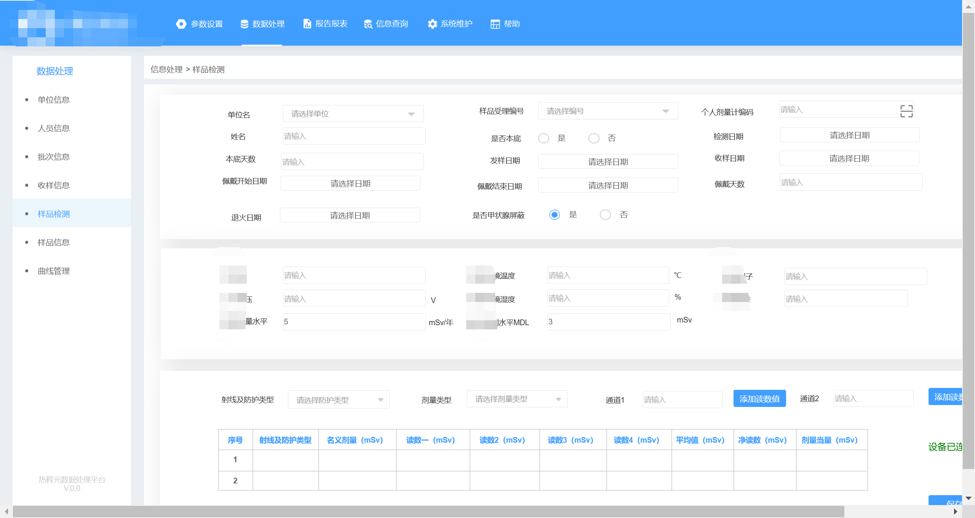Open the 佩戴开始日期 date picker
Viewport: 975px width, 518px height.
350,183
